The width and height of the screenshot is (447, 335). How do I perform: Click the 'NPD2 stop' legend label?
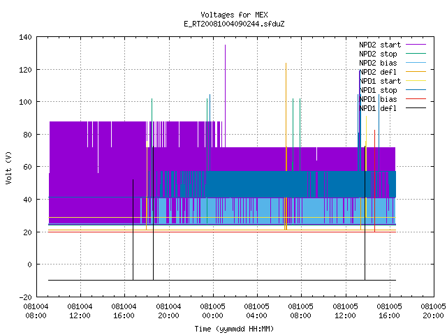click(x=378, y=54)
